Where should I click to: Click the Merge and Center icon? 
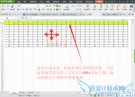67,6
